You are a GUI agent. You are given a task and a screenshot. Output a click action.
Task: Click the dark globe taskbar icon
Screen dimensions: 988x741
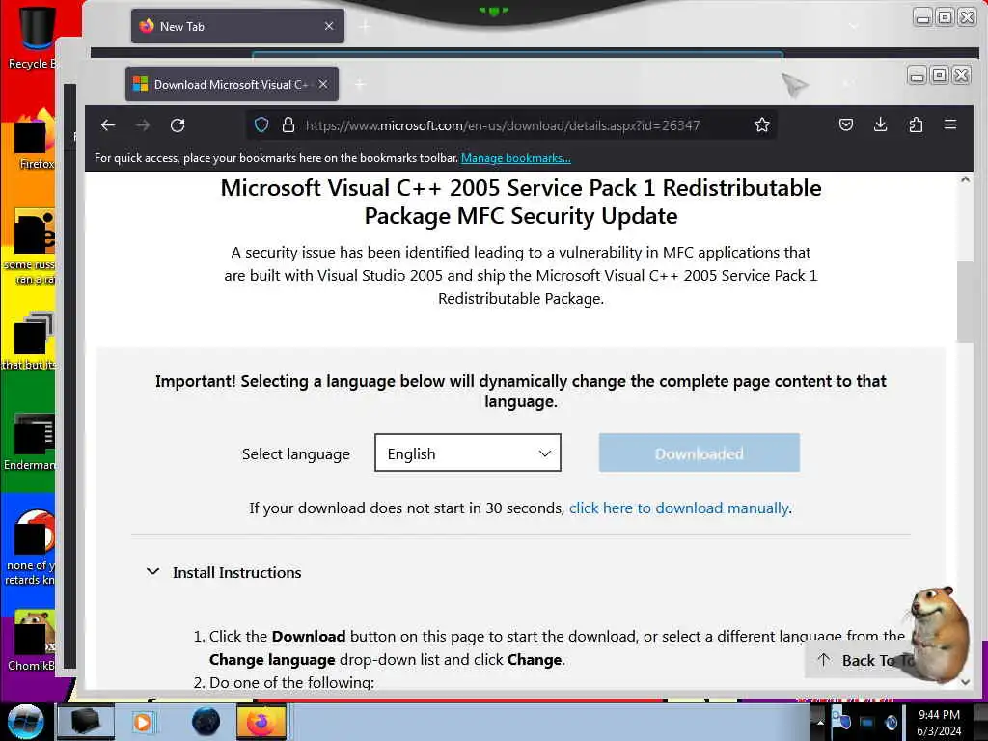206,722
